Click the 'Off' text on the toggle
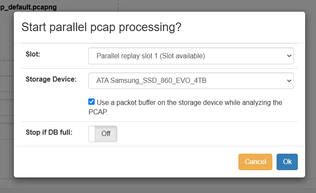The width and height of the screenshot is (316, 193). [106, 133]
